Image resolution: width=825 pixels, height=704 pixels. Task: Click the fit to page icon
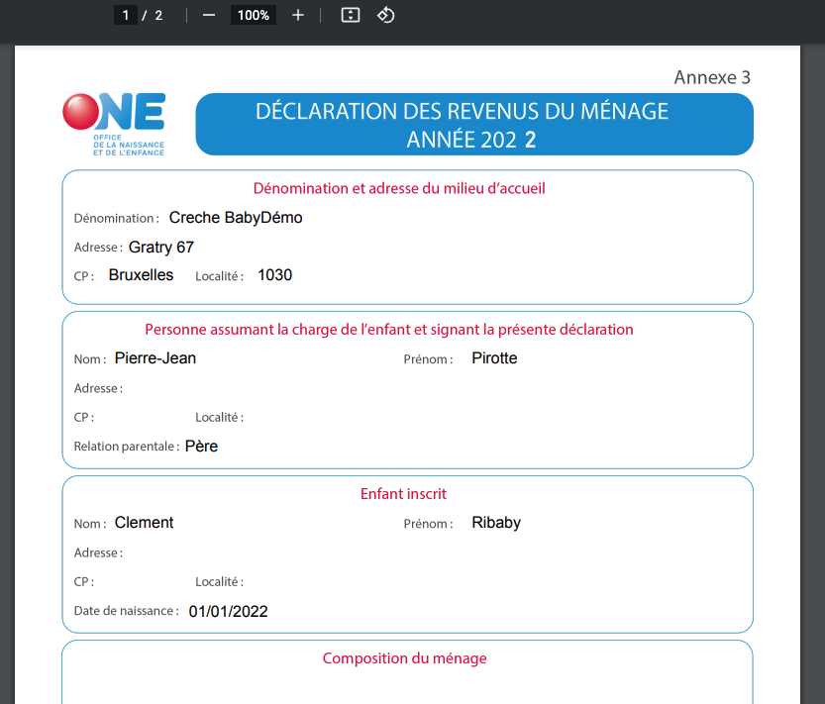pyautogui.click(x=350, y=15)
